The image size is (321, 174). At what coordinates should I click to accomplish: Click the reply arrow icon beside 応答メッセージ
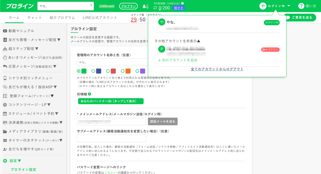click(5, 66)
